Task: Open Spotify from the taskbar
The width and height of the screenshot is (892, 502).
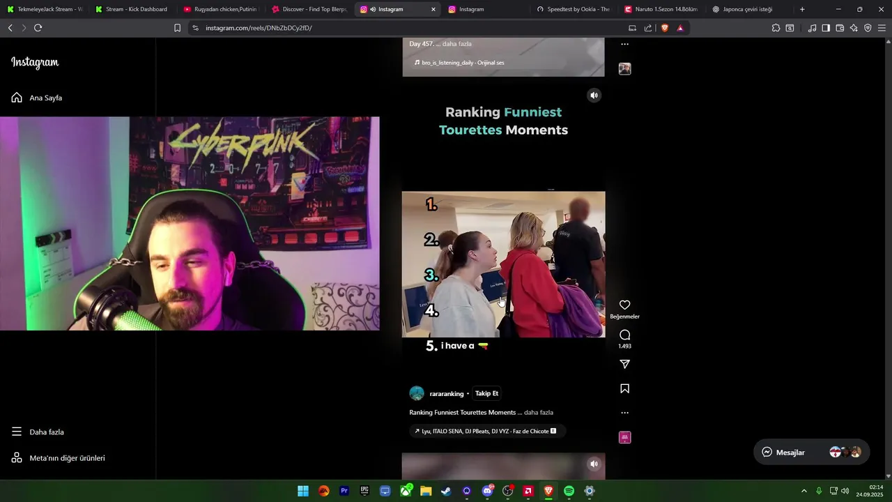Action: point(569,491)
